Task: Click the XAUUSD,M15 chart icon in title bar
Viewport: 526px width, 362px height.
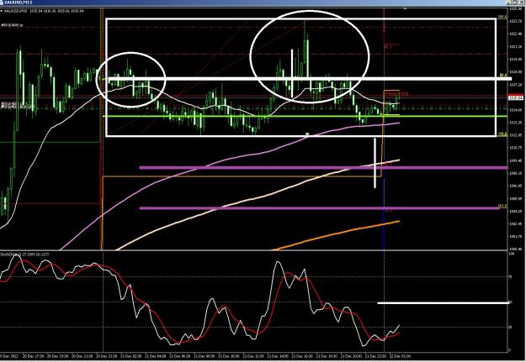Action: pos(2,3)
